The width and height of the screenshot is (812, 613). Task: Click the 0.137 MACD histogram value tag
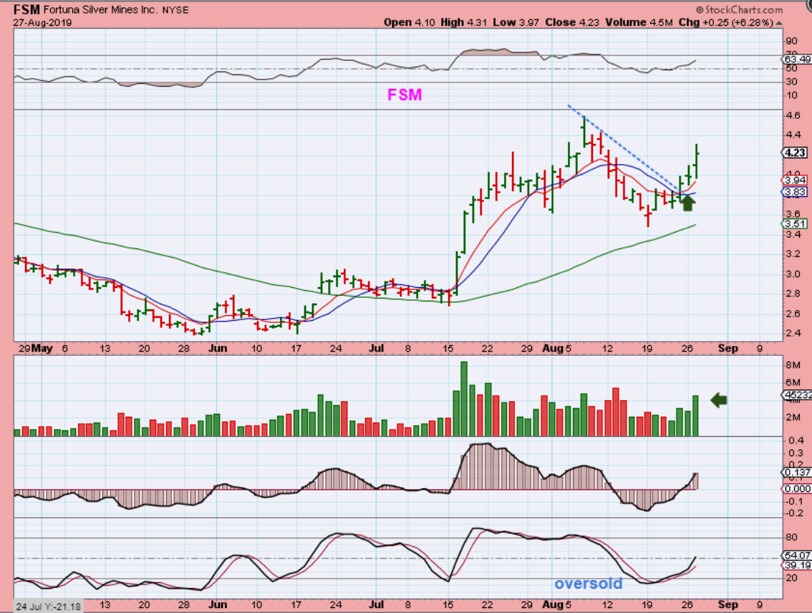[797, 472]
